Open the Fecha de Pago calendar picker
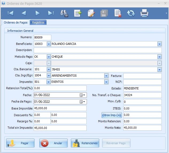The width and height of the screenshot is (169, 153). click(83, 101)
